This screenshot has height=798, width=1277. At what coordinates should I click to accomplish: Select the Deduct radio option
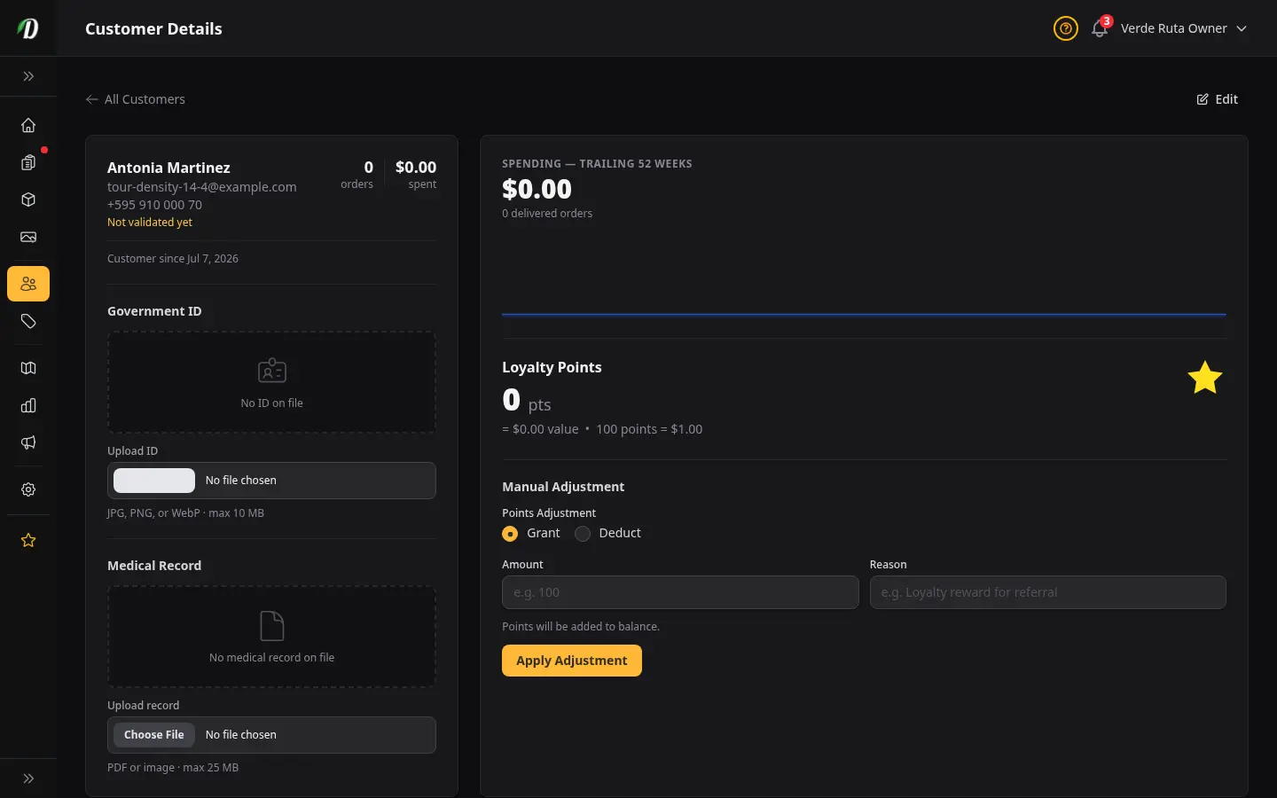583,534
